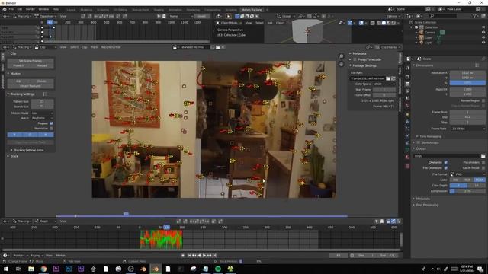Click the output folder browse icon
This screenshot has height=274, width=488.
pyautogui.click(x=483, y=156)
